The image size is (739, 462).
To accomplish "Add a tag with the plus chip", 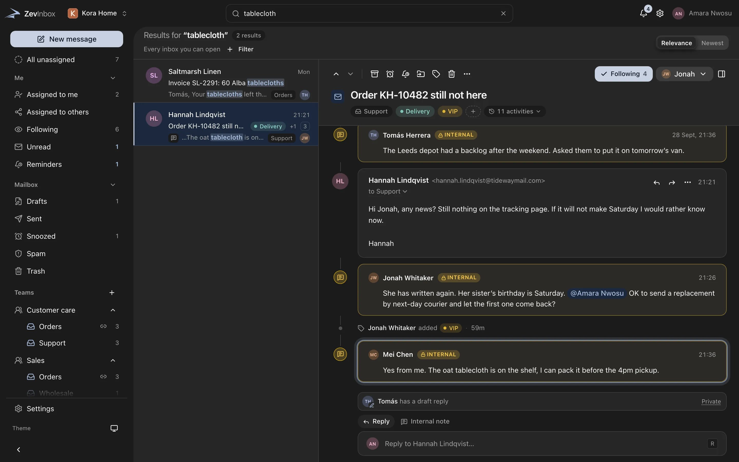I will (x=473, y=112).
